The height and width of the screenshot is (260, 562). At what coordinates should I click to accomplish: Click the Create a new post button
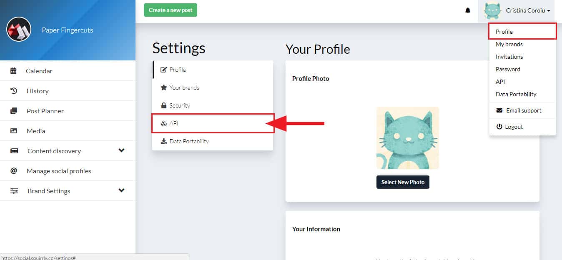point(171,10)
